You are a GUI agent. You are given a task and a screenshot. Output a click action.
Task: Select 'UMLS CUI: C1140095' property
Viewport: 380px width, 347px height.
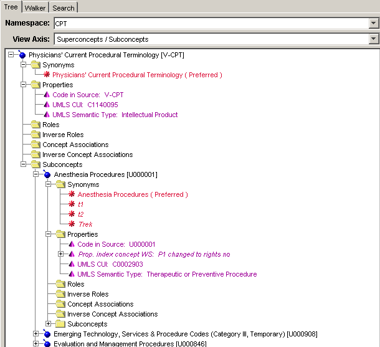click(x=85, y=105)
